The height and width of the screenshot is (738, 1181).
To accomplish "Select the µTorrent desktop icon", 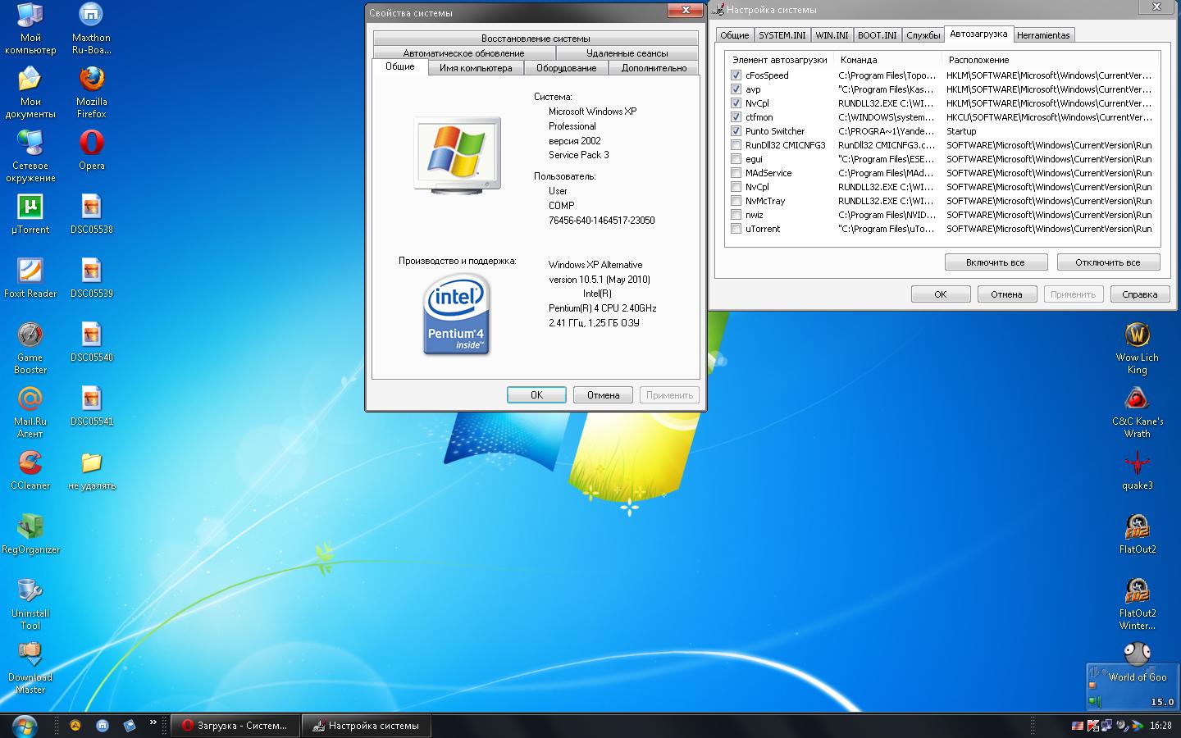I will 30,208.
